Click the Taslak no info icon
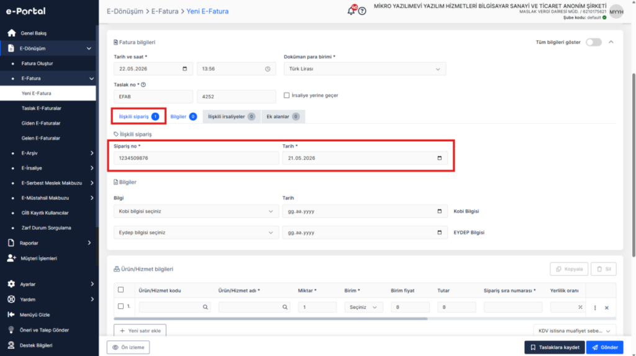Image resolution: width=636 pixels, height=356 pixels. (143, 84)
